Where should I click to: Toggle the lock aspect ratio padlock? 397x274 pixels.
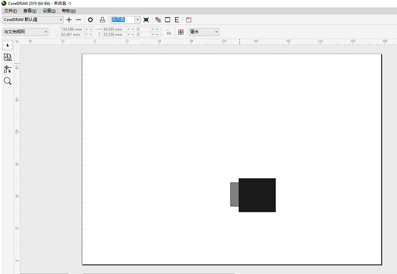point(168,32)
